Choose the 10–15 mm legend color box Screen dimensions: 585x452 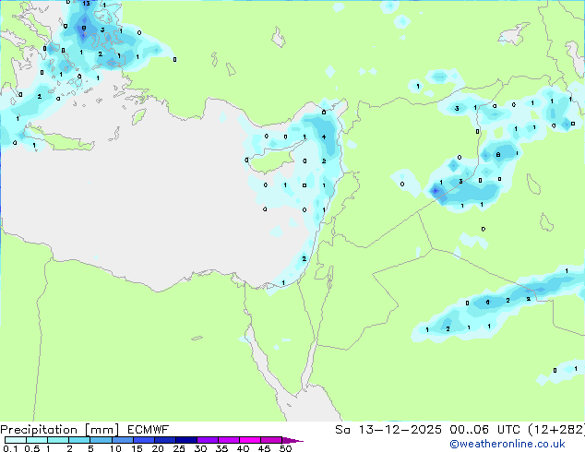click(x=123, y=440)
